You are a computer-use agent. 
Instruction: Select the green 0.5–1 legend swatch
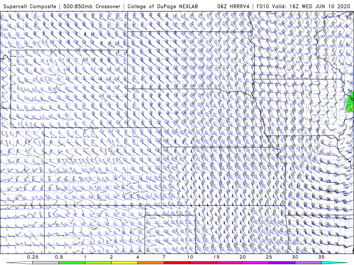pos(72,263)
